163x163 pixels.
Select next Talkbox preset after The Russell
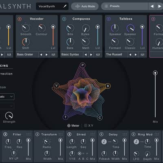136,55
